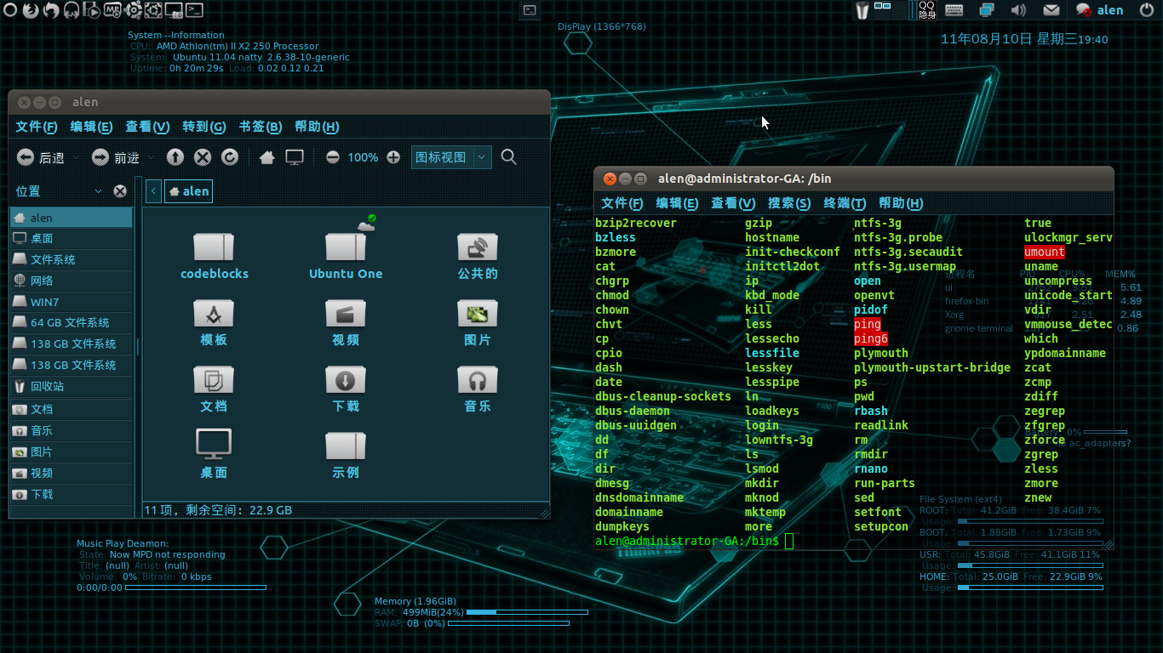Open the 位置 sidebar type dropdown

click(98, 191)
